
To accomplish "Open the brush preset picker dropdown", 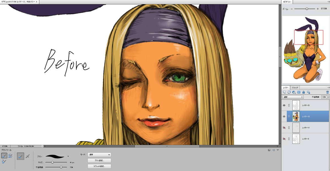I will (68, 156).
